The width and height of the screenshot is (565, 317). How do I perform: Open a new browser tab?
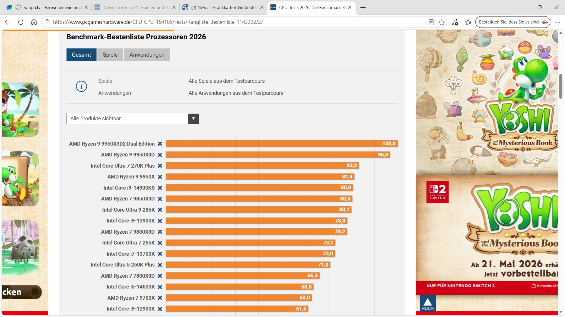363,7
